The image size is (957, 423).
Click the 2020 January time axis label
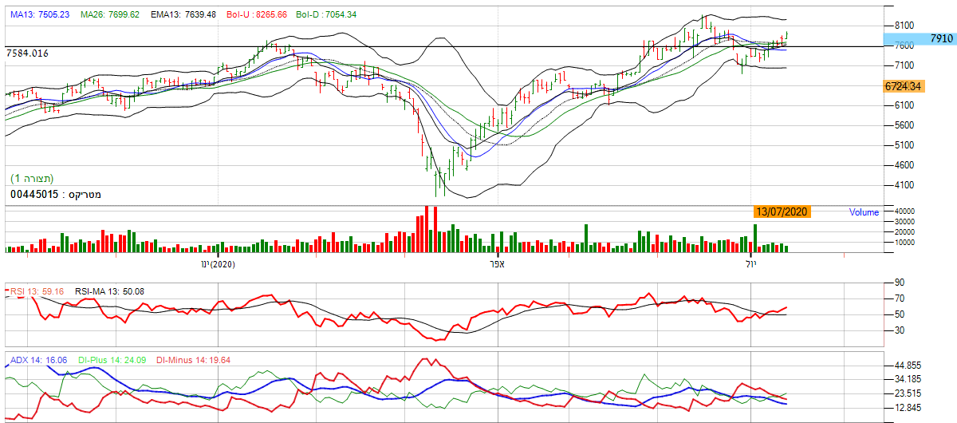(x=218, y=264)
